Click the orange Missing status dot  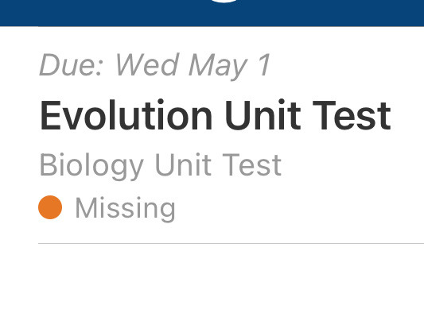[50, 207]
